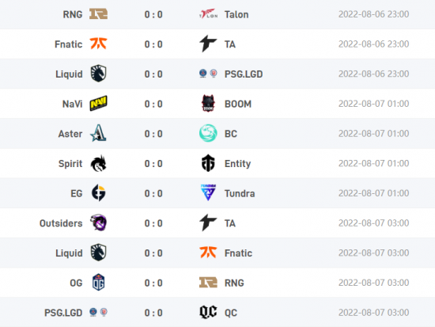Click the BetBoom teal circular logo
This screenshot has height=327, width=435.
pos(208,133)
